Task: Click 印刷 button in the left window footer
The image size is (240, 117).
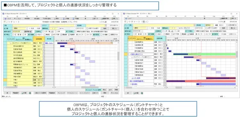Action: [x=24, y=93]
